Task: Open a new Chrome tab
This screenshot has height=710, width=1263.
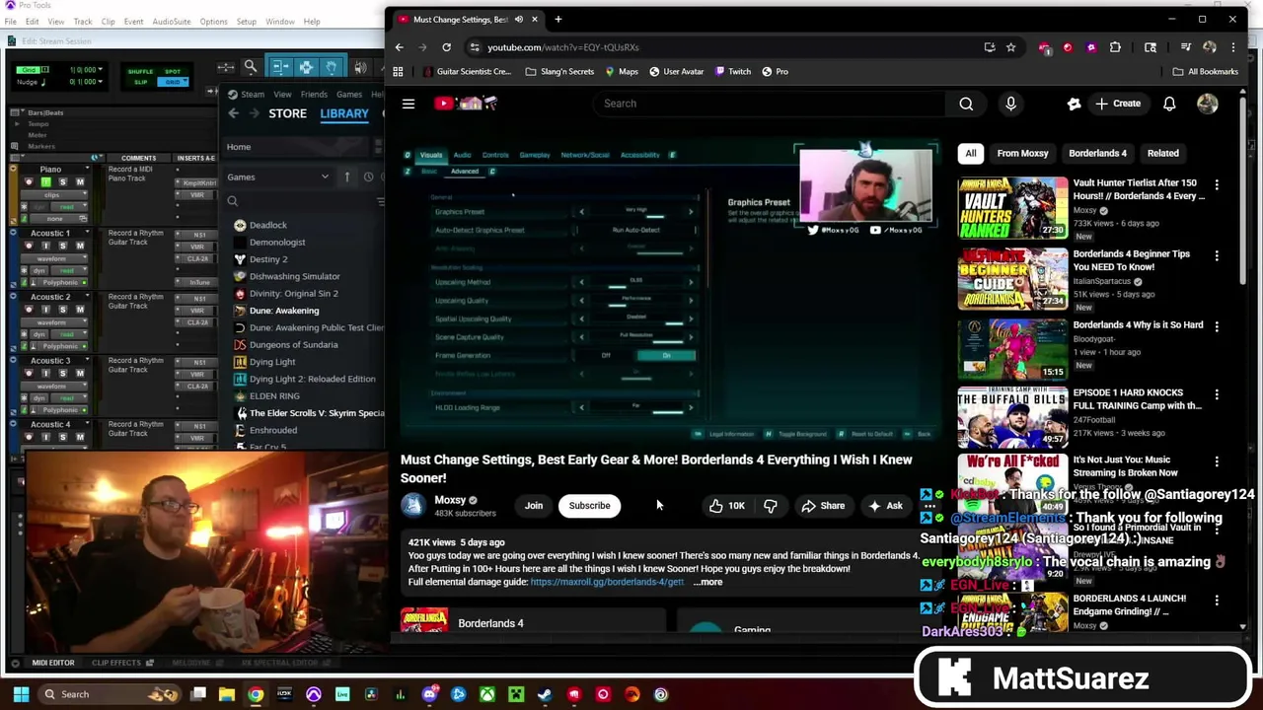Action: coord(558,19)
